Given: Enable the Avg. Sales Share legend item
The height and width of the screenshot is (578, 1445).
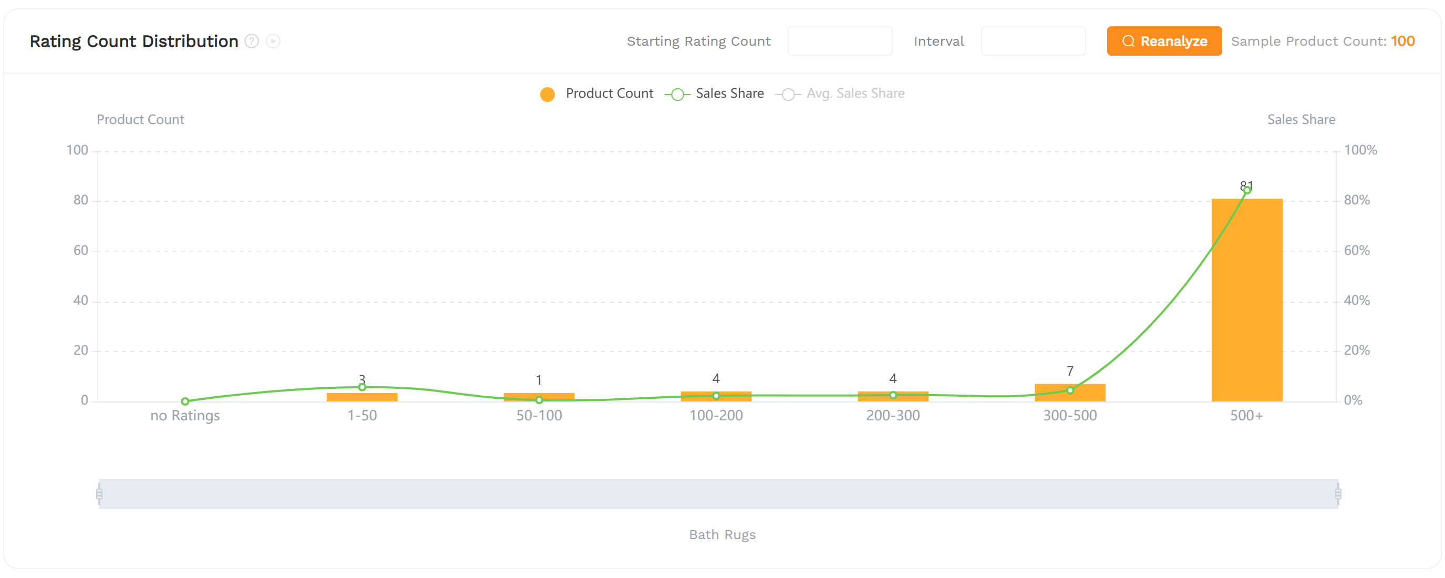Looking at the screenshot, I should (840, 94).
